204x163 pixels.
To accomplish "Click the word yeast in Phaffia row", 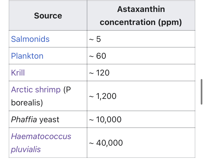I will pyautogui.click(x=49, y=120).
